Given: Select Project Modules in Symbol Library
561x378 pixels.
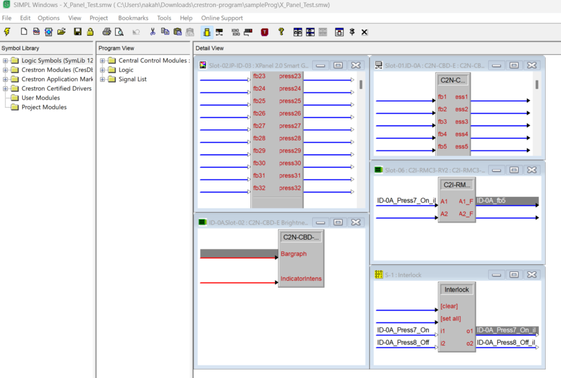Looking at the screenshot, I should click(44, 107).
